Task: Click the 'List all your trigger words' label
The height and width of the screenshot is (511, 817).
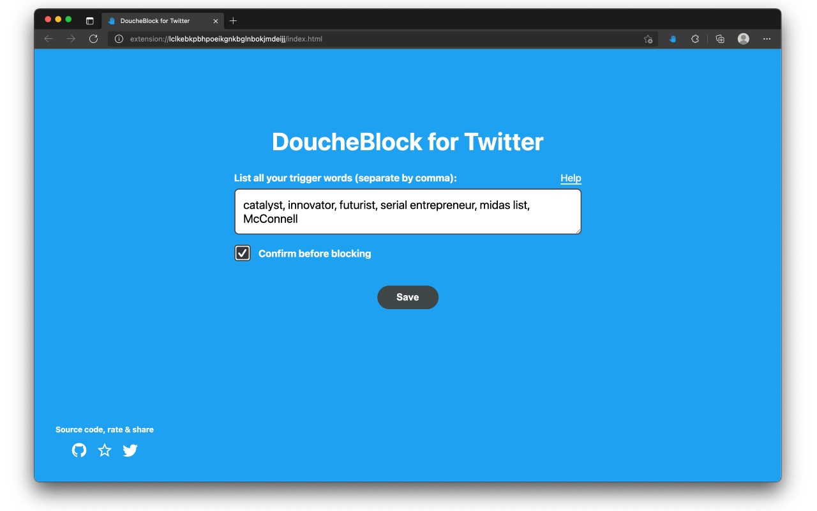Action: (345, 178)
